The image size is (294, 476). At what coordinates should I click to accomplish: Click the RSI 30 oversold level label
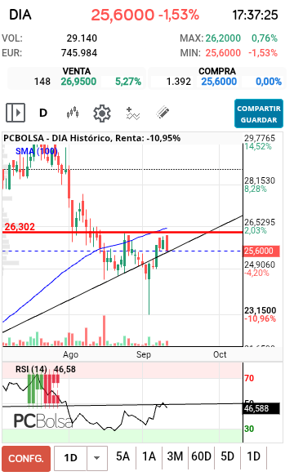pyautogui.click(x=249, y=429)
